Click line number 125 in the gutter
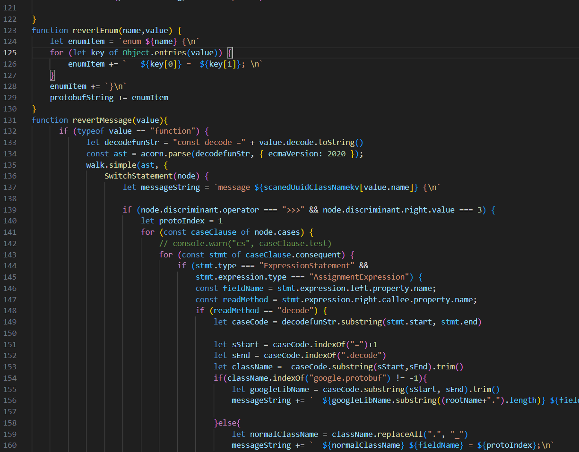 pyautogui.click(x=10, y=52)
